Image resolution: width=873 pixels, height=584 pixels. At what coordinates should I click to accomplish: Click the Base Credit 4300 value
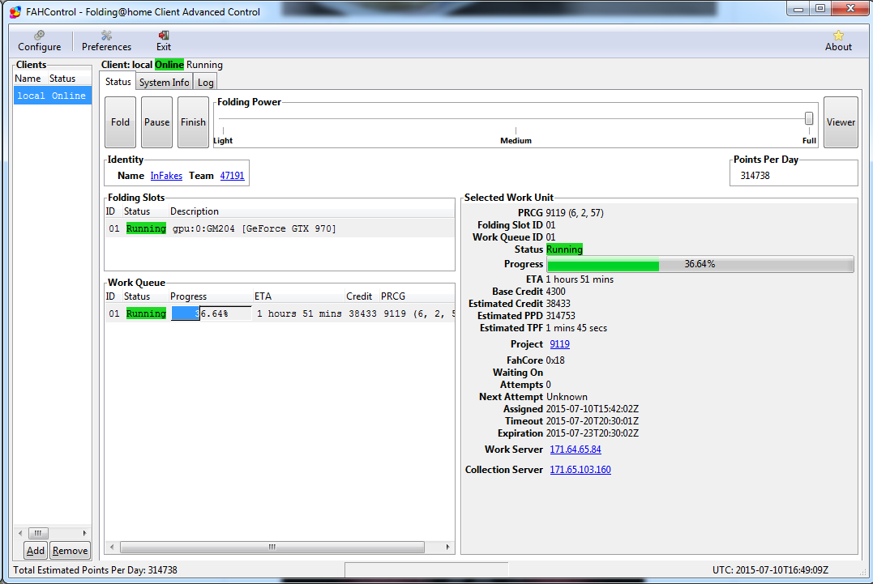tap(555, 292)
